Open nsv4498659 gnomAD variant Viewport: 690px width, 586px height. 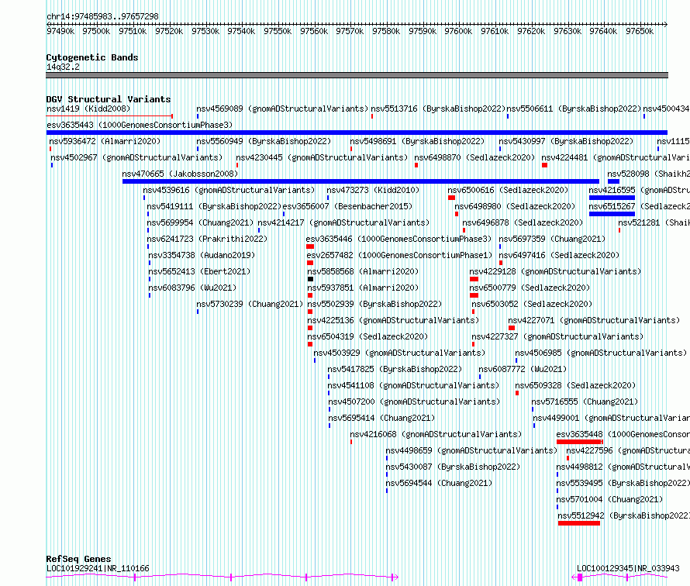tap(471, 450)
